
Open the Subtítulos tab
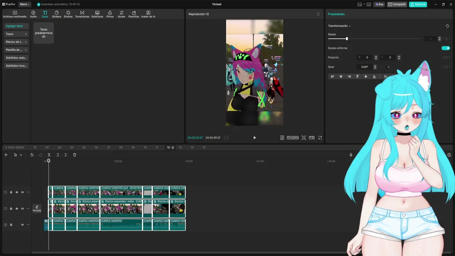click(97, 14)
